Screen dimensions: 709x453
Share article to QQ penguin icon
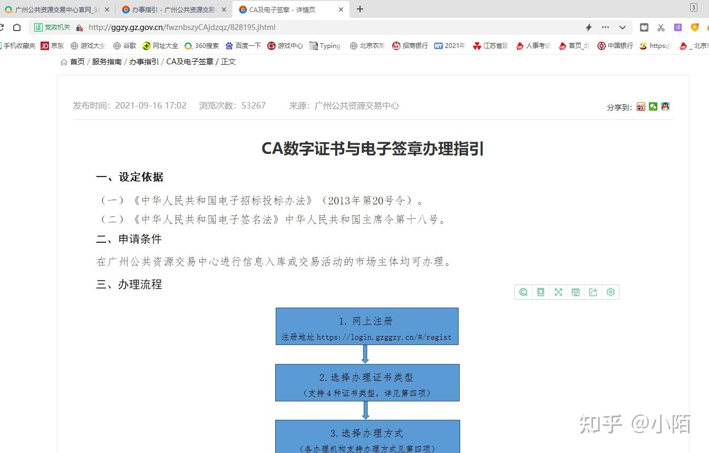click(665, 106)
